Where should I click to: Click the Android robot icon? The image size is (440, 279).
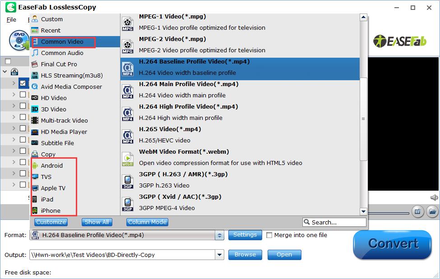pos(34,165)
